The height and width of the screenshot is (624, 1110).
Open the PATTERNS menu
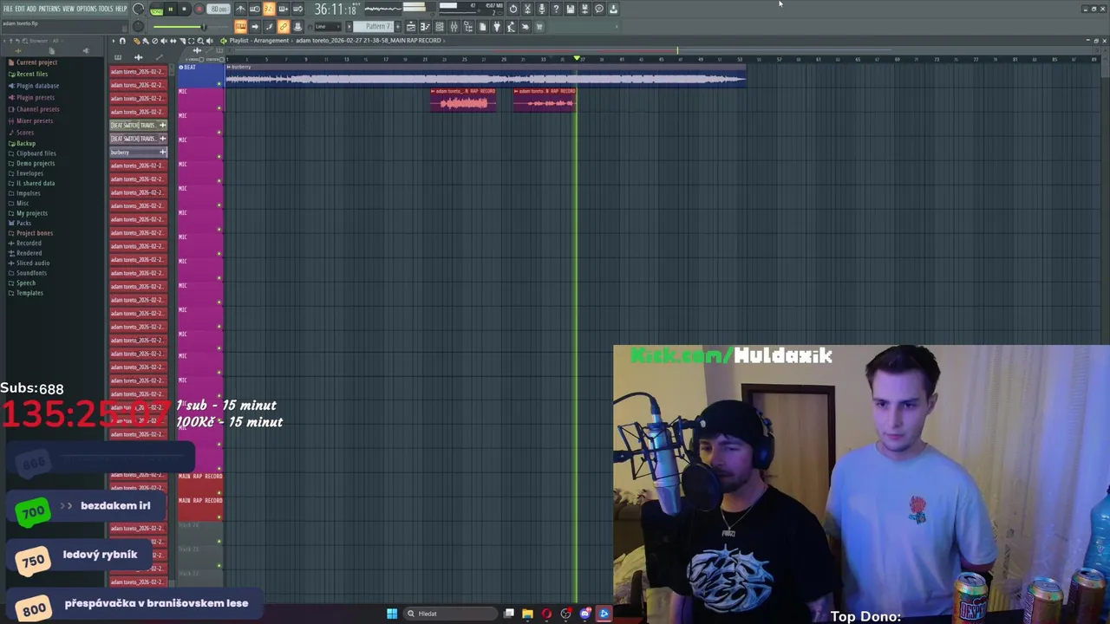click(x=49, y=9)
